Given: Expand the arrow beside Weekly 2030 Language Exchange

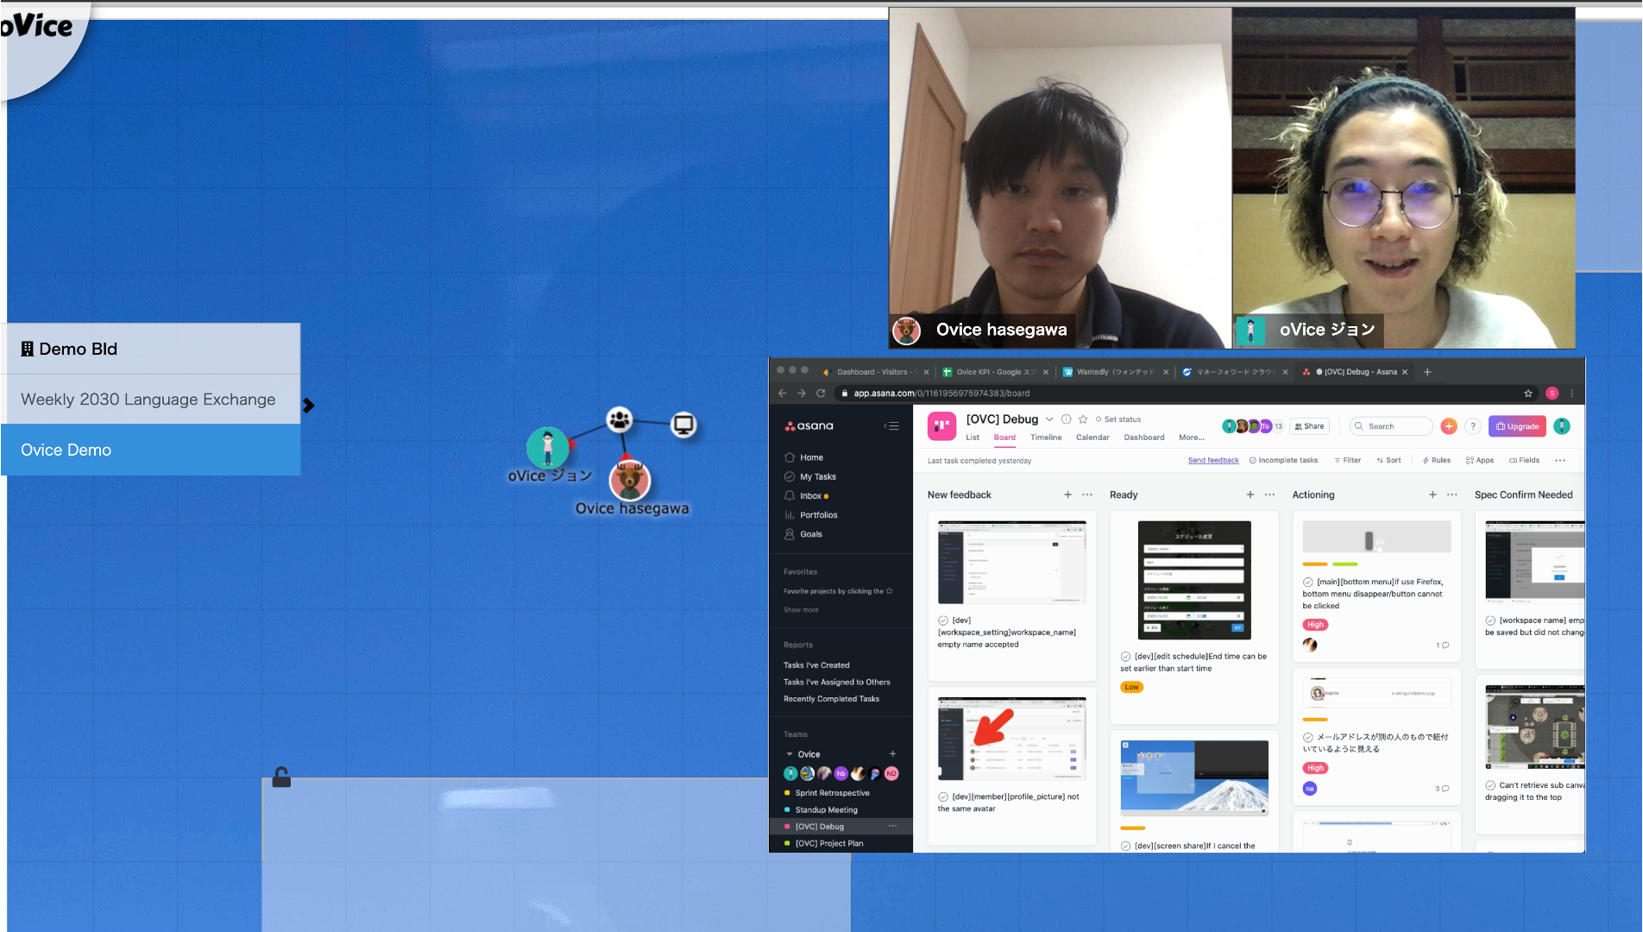Looking at the screenshot, I should coord(309,406).
